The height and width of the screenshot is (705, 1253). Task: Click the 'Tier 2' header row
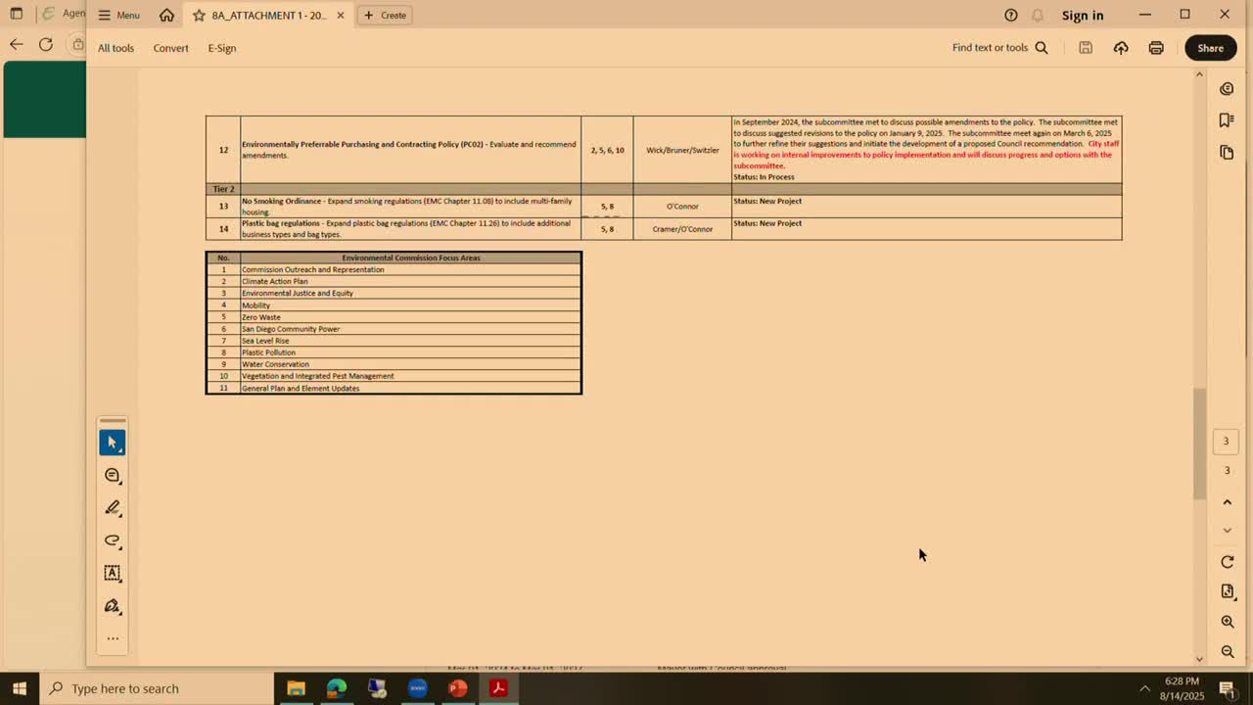coord(664,188)
